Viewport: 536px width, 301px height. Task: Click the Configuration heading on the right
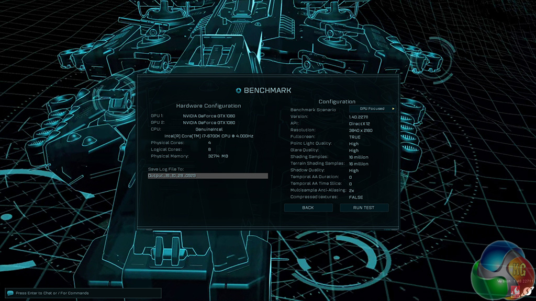(337, 102)
